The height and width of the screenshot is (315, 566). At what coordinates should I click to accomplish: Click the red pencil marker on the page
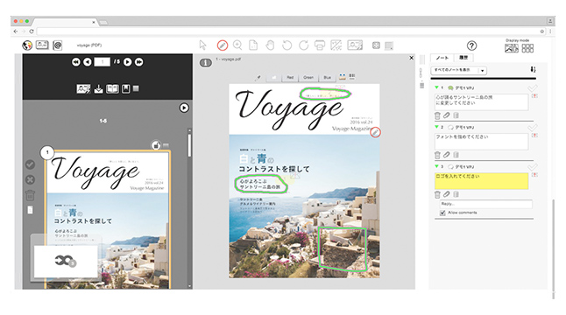click(375, 132)
